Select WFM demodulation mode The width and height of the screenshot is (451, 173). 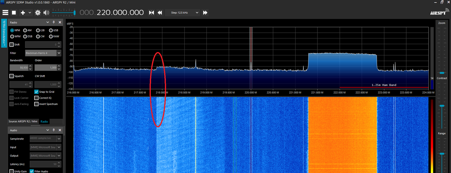[15, 36]
